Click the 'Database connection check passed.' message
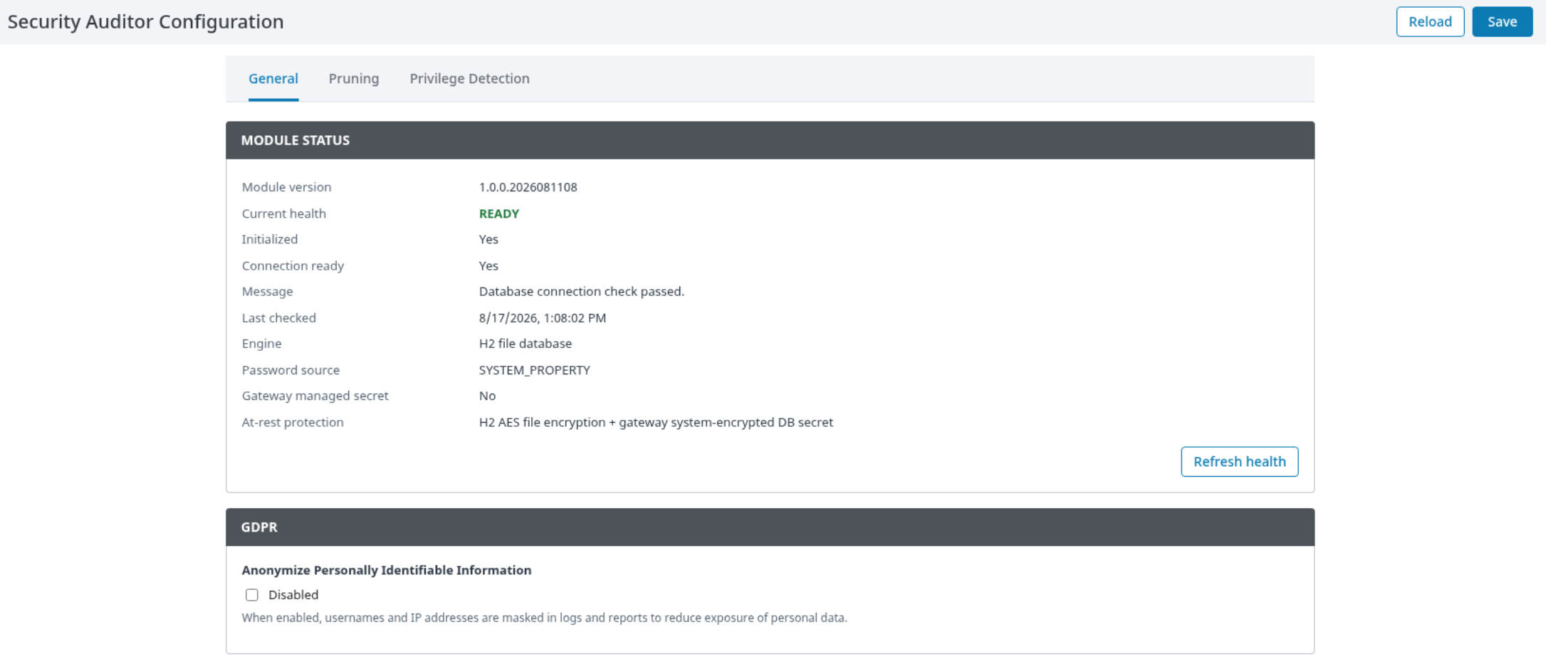The image size is (1546, 659). click(581, 291)
